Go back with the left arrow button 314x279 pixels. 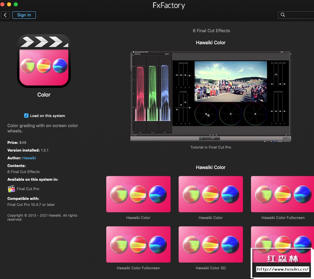coord(5,15)
